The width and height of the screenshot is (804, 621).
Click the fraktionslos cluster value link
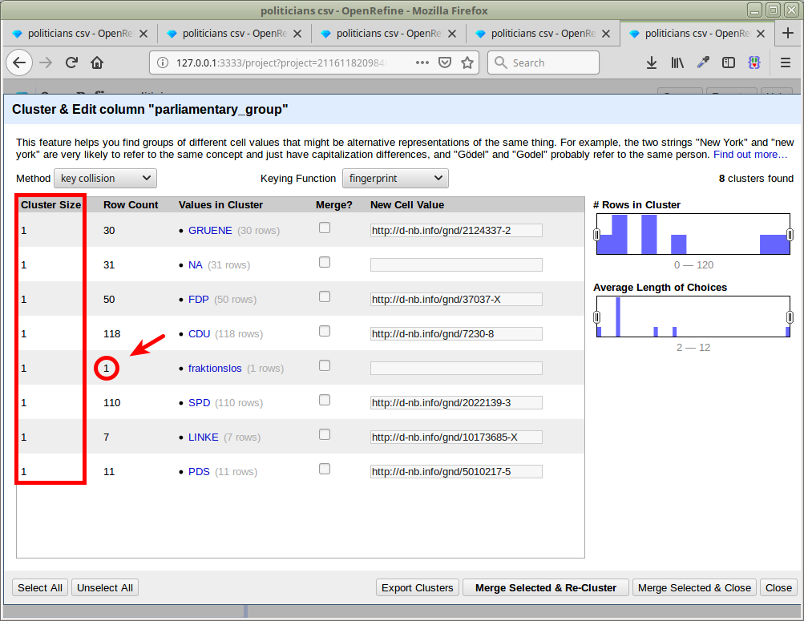click(x=215, y=369)
